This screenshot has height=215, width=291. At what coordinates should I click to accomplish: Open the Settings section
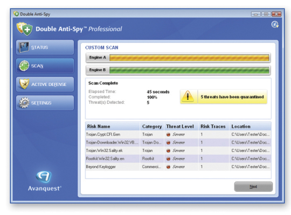coord(45,103)
